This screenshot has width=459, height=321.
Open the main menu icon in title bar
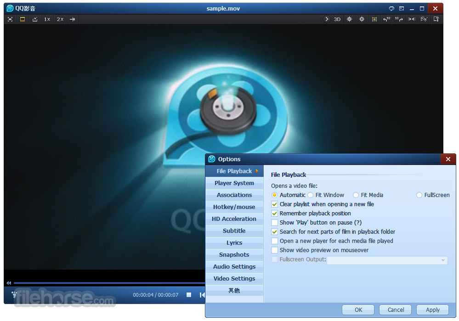click(x=402, y=8)
